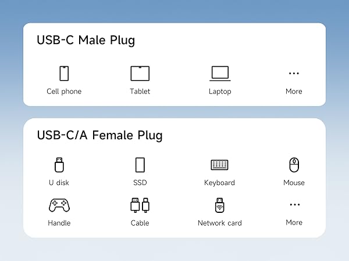The image size is (349, 261).
Task: Select the "Keyboard" text label
Action: pos(219,183)
